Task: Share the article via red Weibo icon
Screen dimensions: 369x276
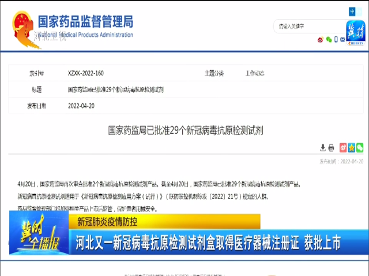Action: point(343,148)
